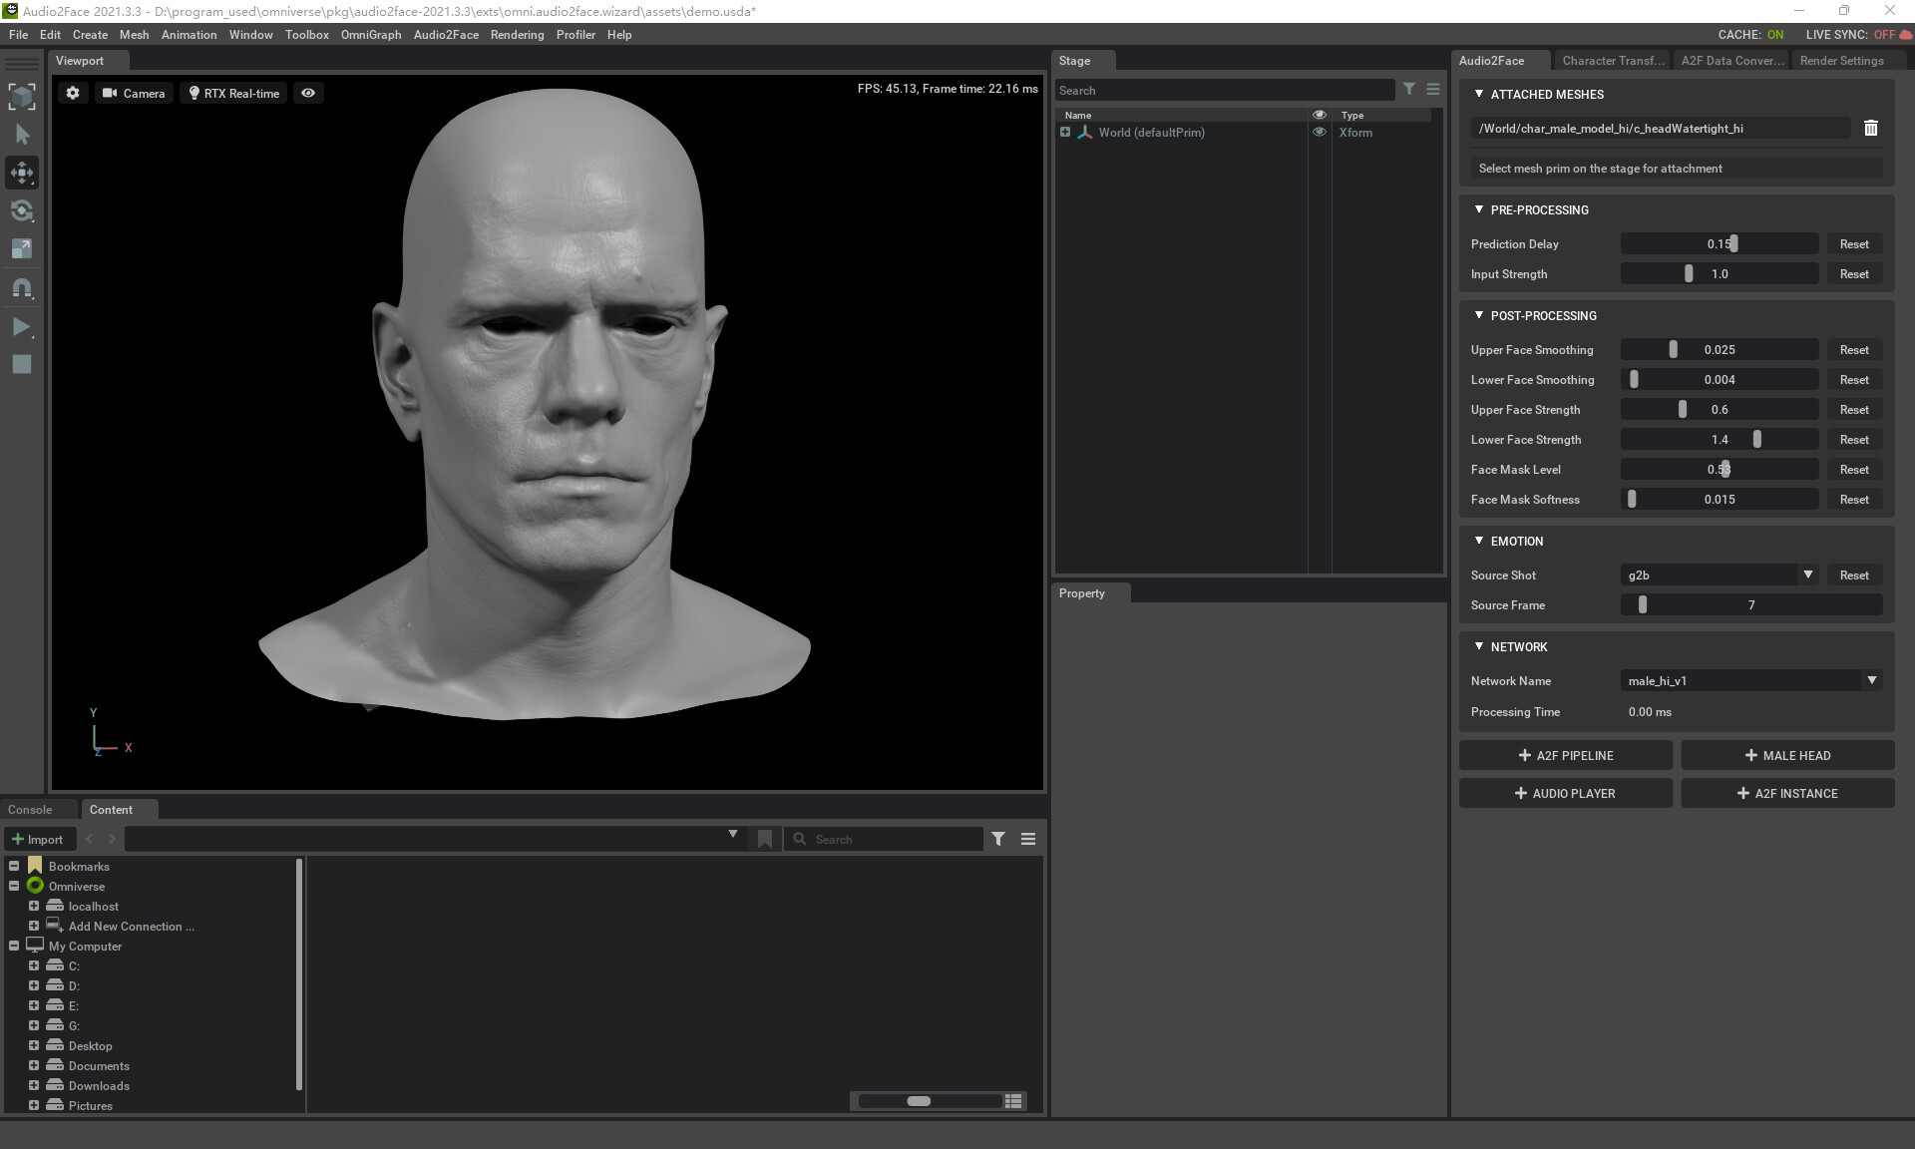Select the move tool in left toolbar

(x=21, y=173)
